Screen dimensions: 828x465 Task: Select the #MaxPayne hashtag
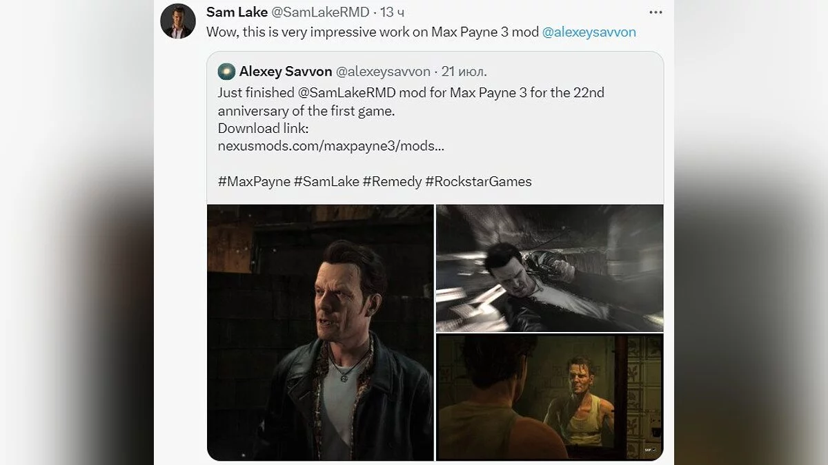(x=254, y=182)
